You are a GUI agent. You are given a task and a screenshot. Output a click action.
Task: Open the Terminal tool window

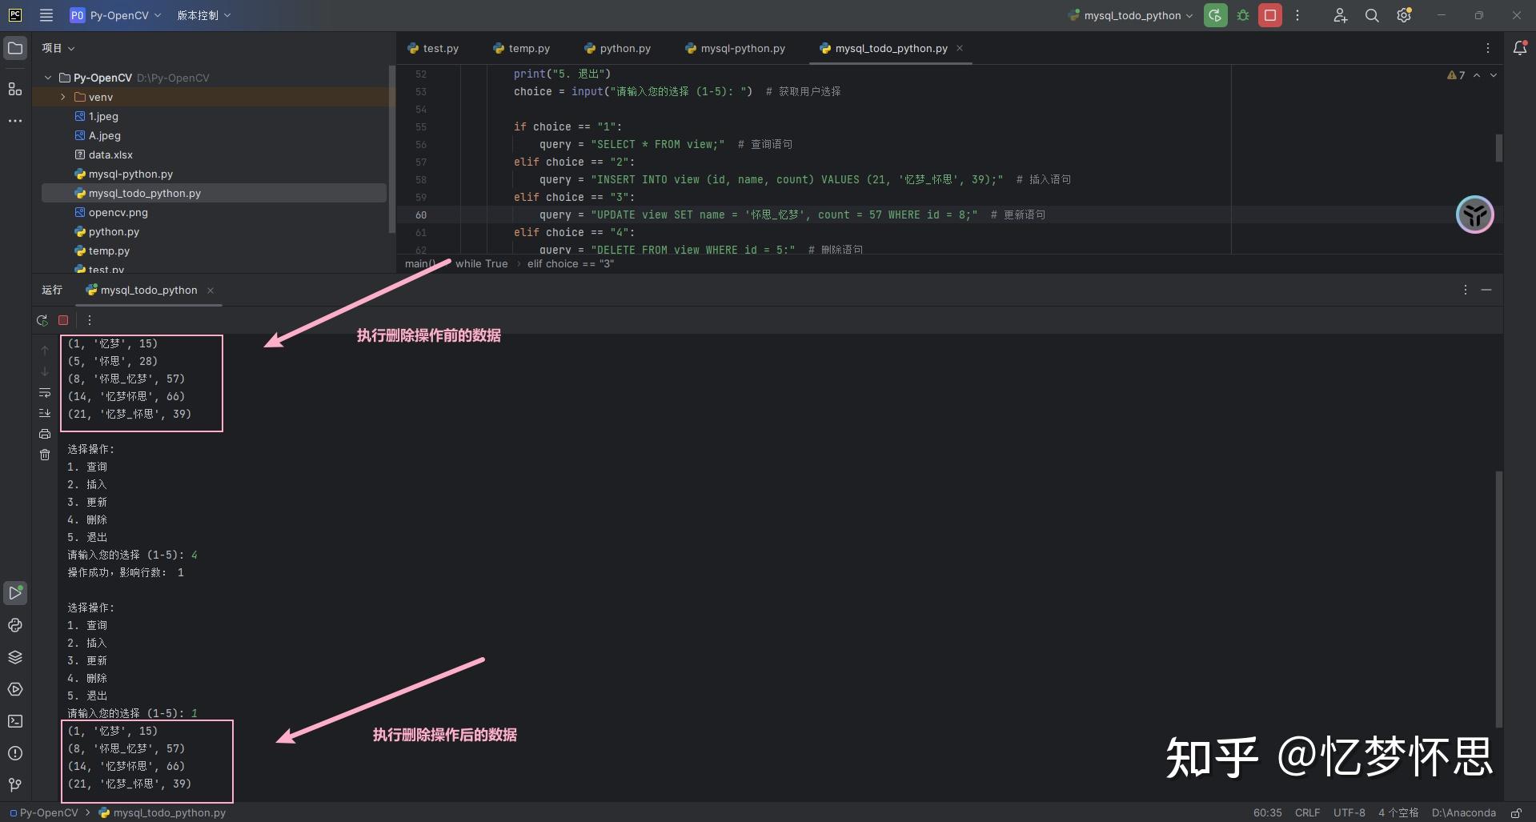tap(14, 721)
